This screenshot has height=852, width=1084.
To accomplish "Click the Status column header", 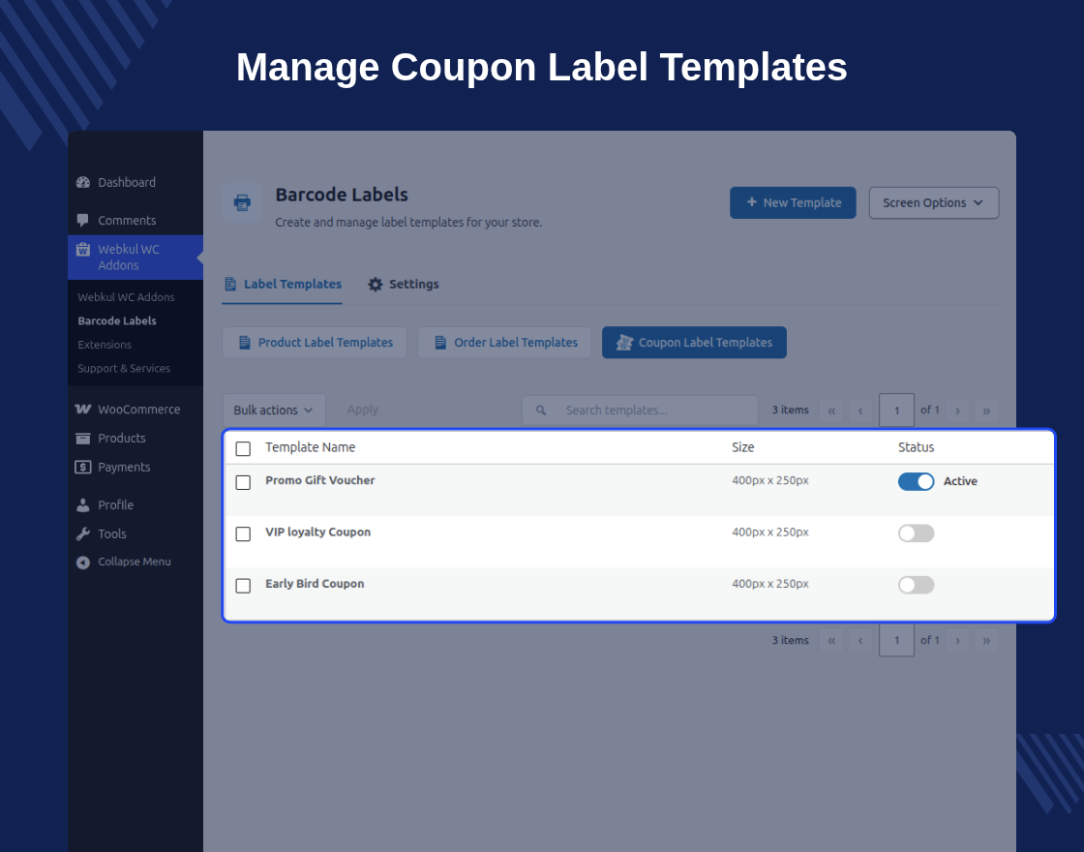I will 916,447.
